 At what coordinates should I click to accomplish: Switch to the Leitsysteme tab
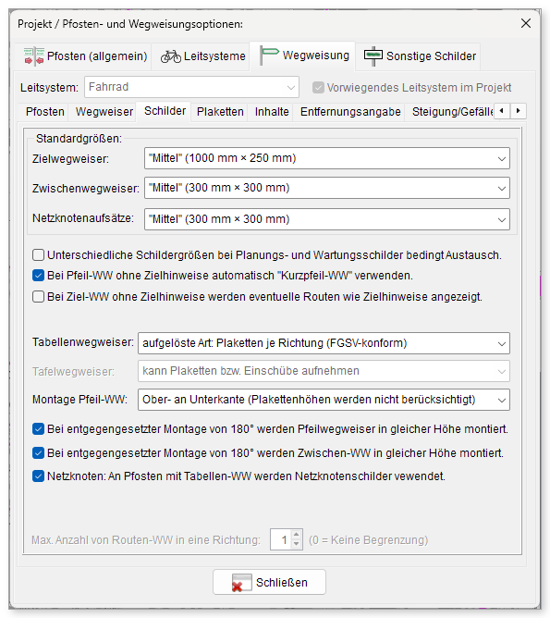pos(201,56)
